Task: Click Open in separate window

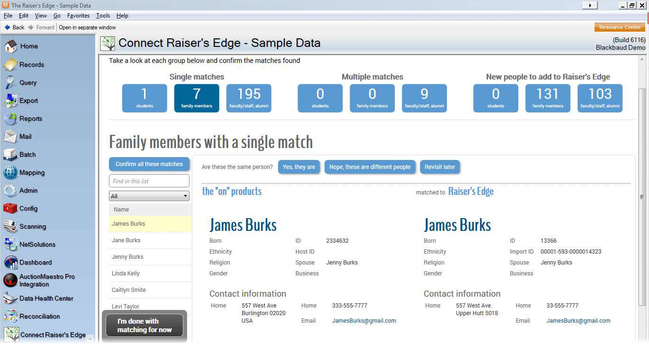Action: [87, 27]
